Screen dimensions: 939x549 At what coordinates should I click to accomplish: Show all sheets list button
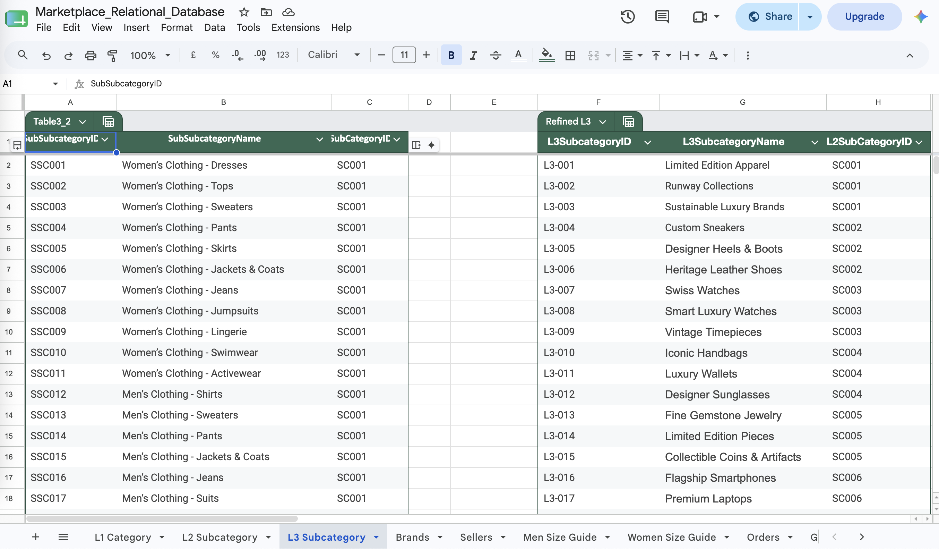[x=63, y=537]
